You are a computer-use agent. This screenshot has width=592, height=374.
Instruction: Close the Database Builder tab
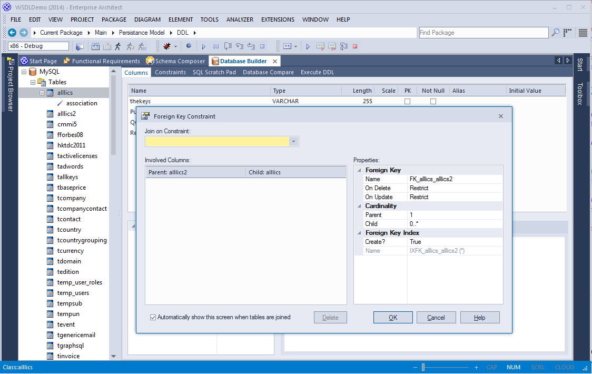pyautogui.click(x=275, y=61)
